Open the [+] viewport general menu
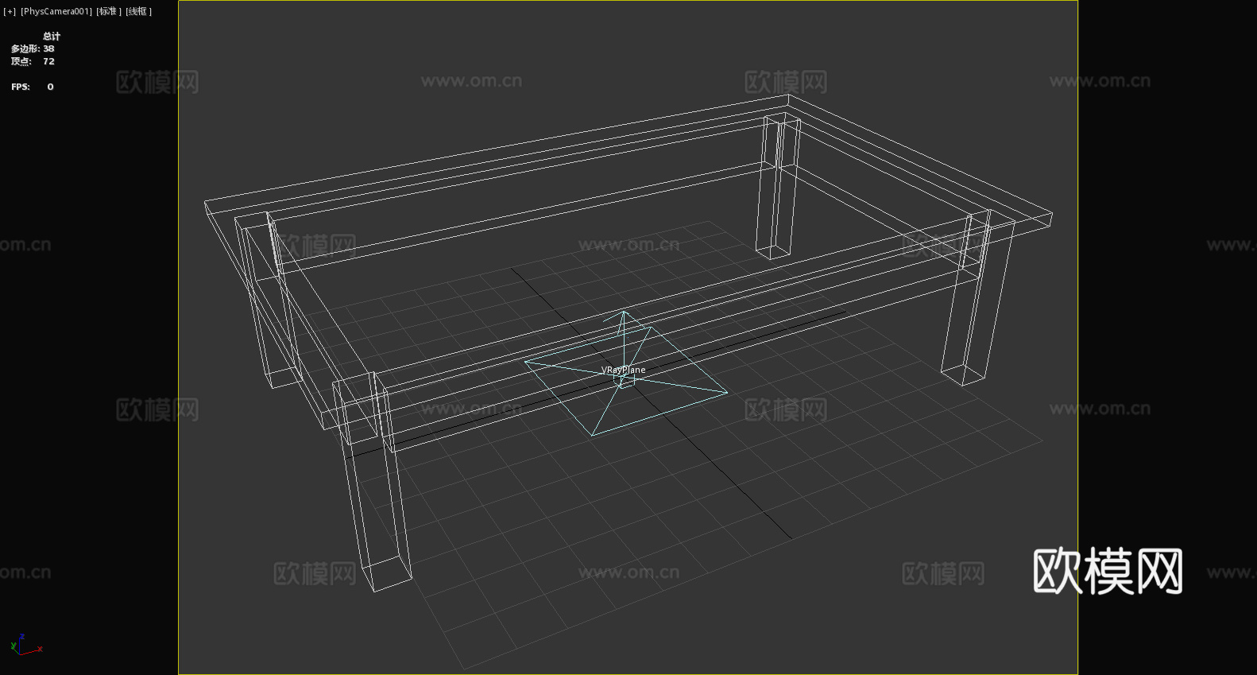 coord(10,11)
